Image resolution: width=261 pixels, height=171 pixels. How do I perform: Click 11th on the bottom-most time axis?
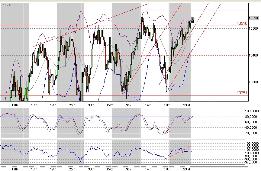click(14, 169)
